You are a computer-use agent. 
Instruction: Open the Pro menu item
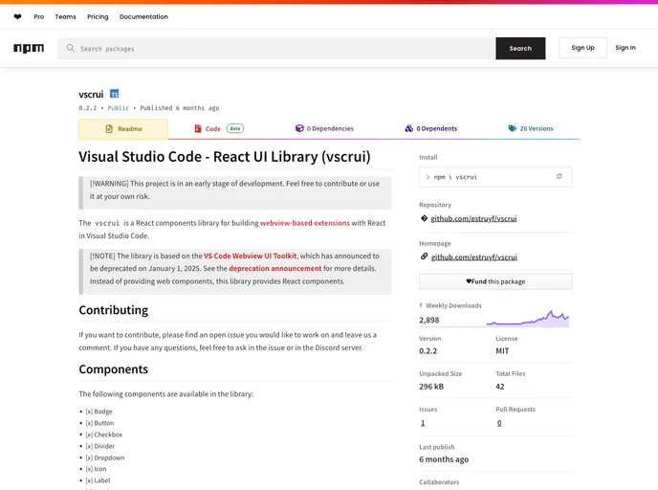click(x=39, y=17)
